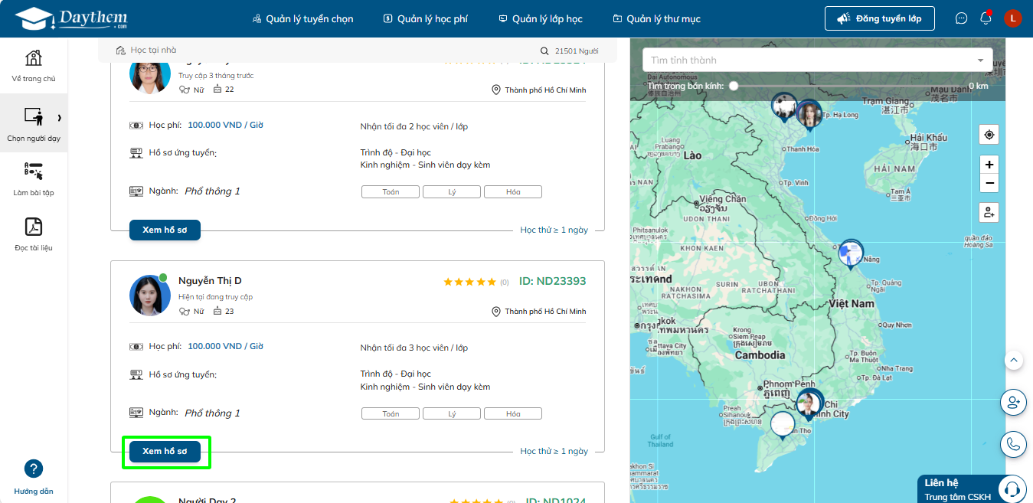Click the scroll-to-top chevron button
1033x503 pixels.
pos(1013,360)
